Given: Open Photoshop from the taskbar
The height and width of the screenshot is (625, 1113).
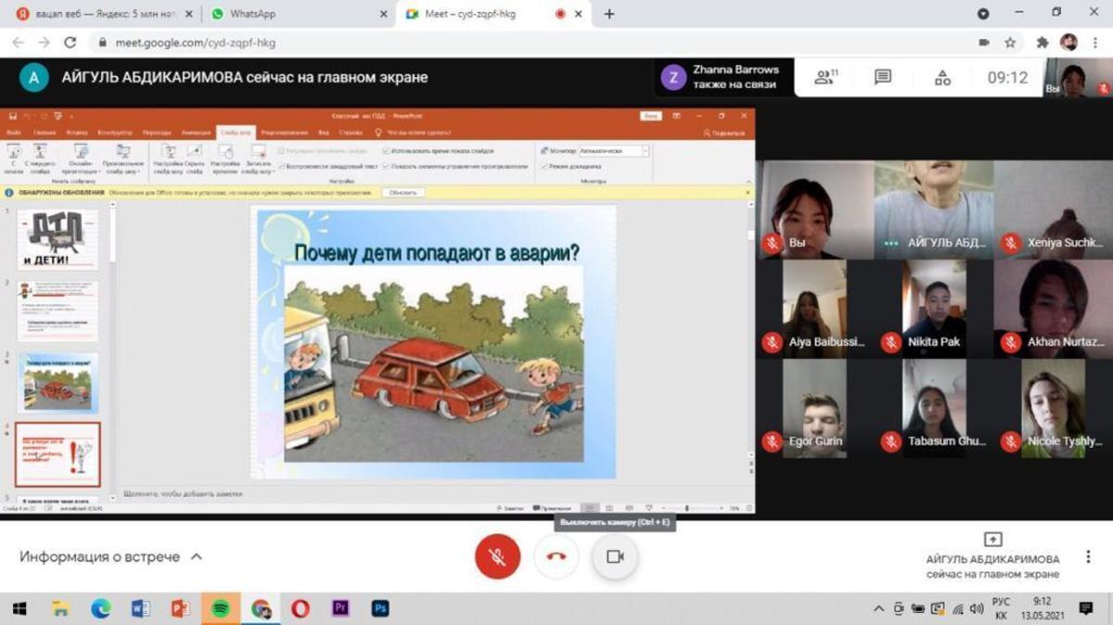Looking at the screenshot, I should click(x=379, y=609).
